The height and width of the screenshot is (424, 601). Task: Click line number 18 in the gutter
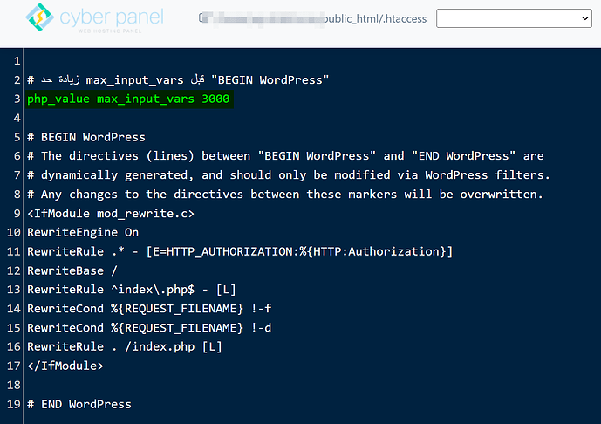coord(14,385)
